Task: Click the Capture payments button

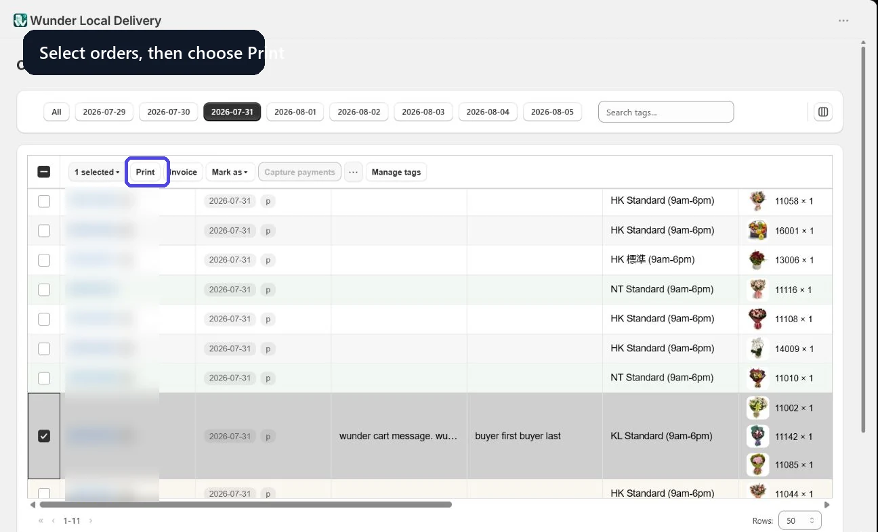Action: [299, 172]
